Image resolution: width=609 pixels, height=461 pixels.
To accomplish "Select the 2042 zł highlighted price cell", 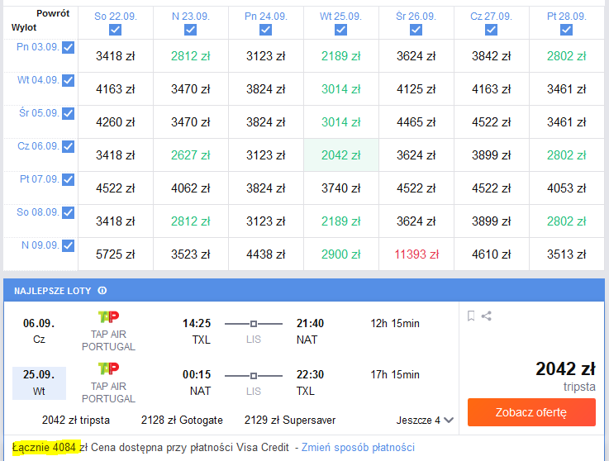I will point(341,155).
